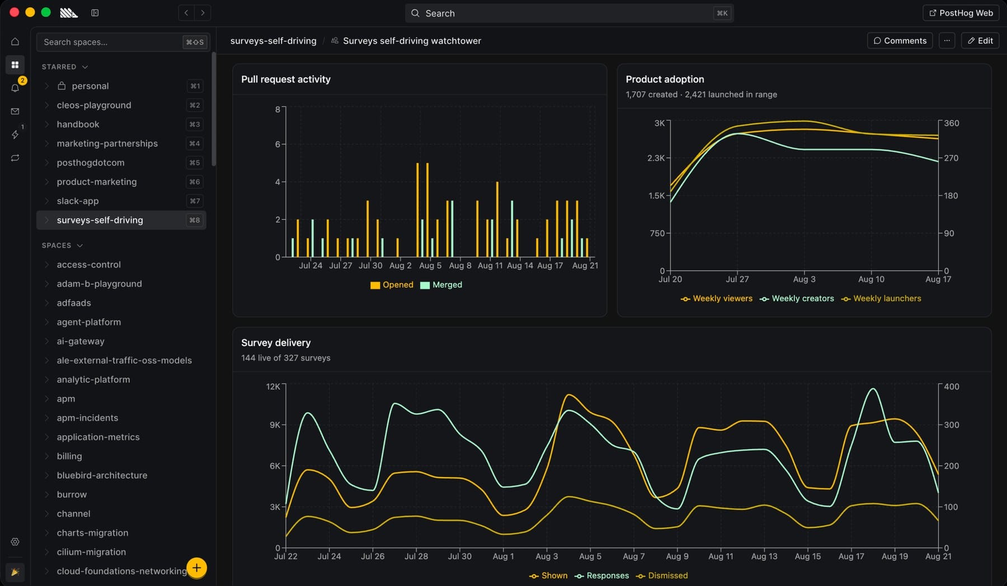The image size is (1007, 586).
Task: Toggle the Shown legend entry
Action: coord(548,576)
